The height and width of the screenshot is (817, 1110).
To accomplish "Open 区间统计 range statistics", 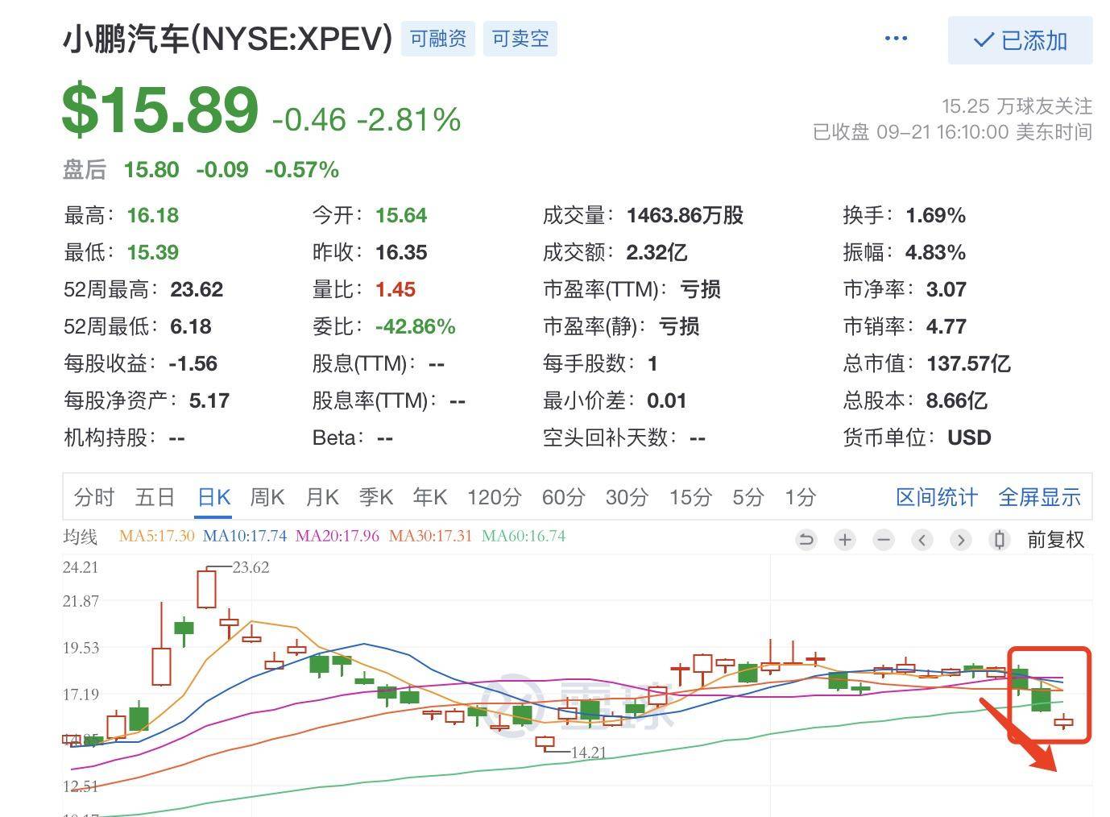I will (937, 497).
